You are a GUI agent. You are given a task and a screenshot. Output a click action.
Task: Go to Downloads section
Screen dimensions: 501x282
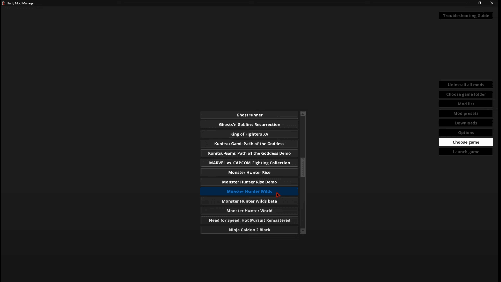point(466,123)
